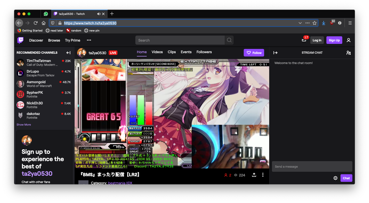
Task: Click the Twitch logo home icon
Action: (x=20, y=40)
